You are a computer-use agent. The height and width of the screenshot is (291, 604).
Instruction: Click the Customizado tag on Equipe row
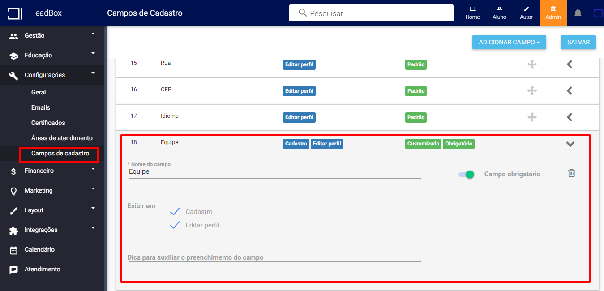click(x=424, y=144)
